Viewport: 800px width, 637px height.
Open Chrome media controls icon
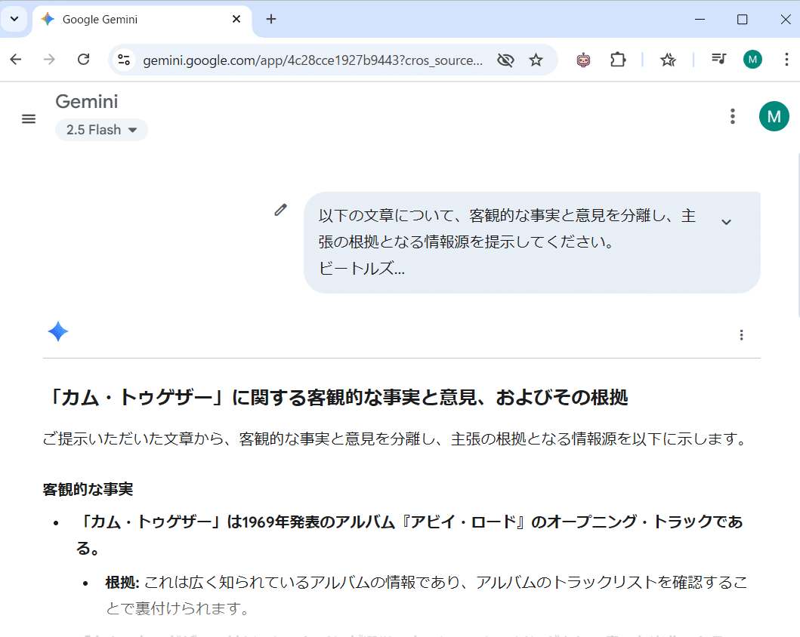coord(718,59)
